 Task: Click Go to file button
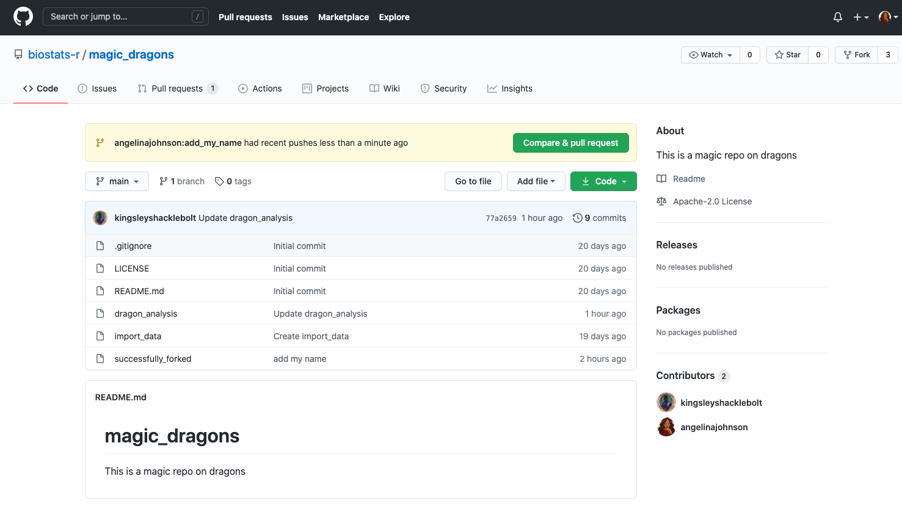473,181
